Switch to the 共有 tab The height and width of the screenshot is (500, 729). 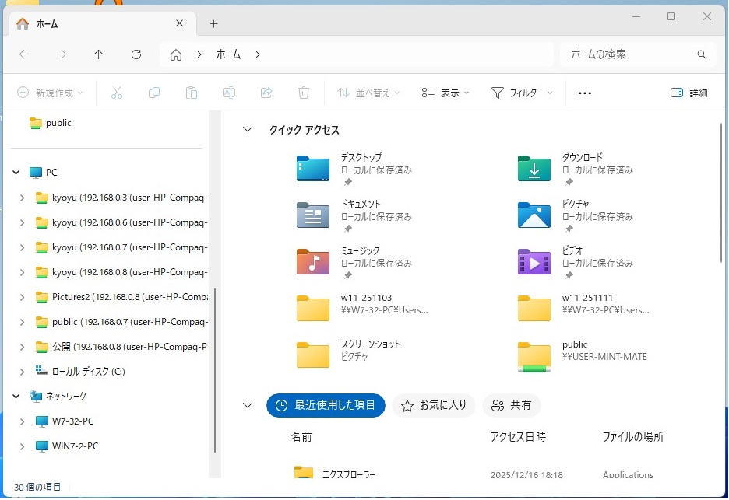tap(512, 405)
